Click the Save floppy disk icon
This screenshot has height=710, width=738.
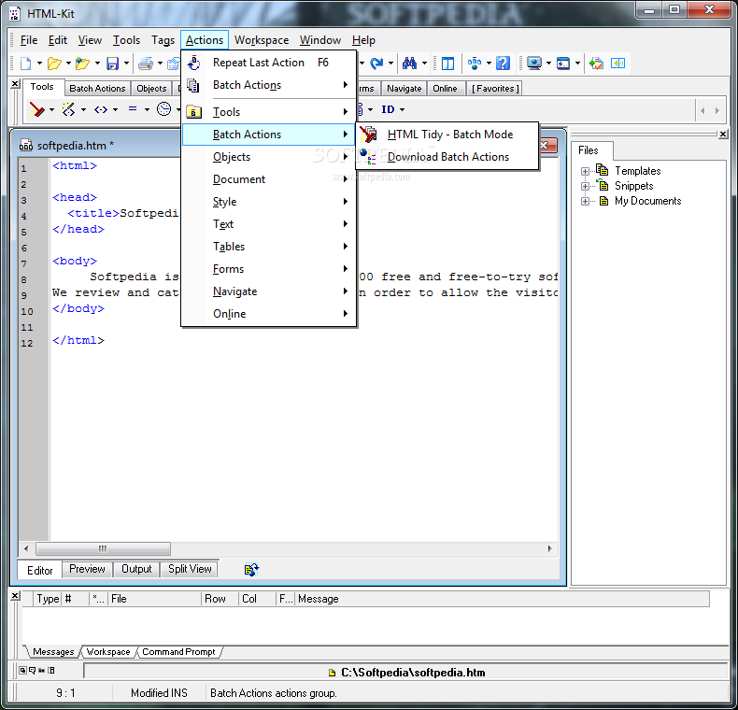[x=112, y=64]
